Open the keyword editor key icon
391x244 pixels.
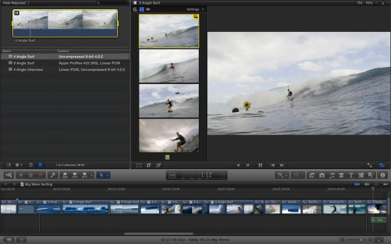click(x=53, y=175)
